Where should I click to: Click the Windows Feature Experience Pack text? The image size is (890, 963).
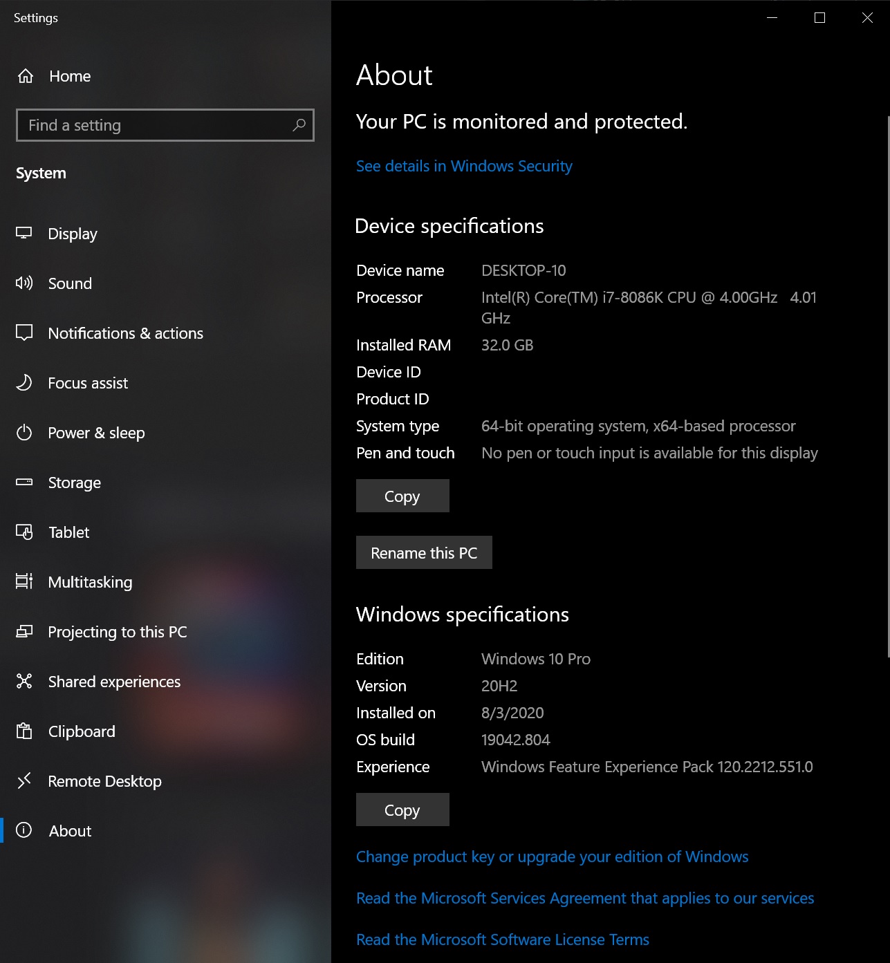[647, 767]
